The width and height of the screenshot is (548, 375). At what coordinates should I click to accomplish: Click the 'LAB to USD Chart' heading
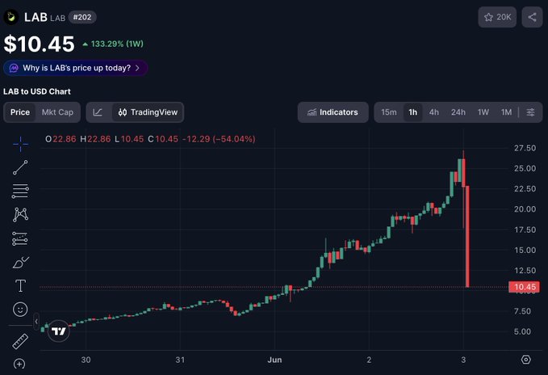(37, 91)
